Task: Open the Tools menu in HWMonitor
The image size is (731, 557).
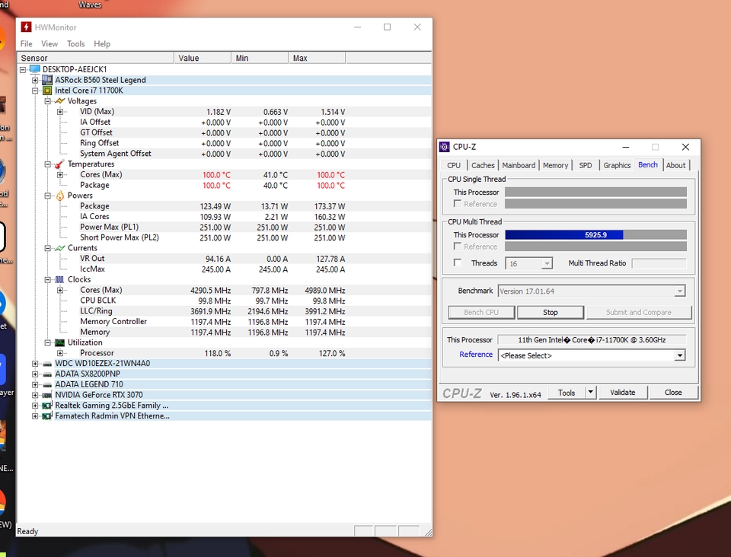Action: coord(75,44)
